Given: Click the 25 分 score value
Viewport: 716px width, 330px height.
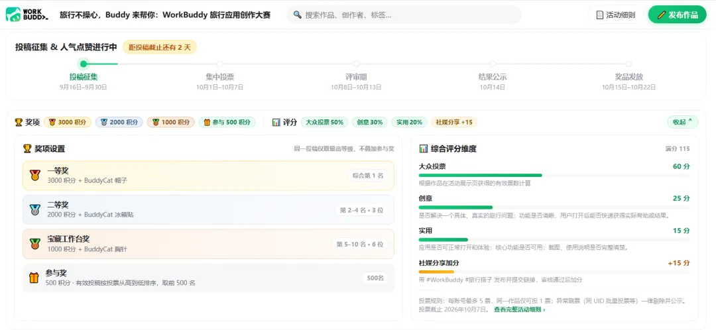Looking at the screenshot, I should 682,199.
